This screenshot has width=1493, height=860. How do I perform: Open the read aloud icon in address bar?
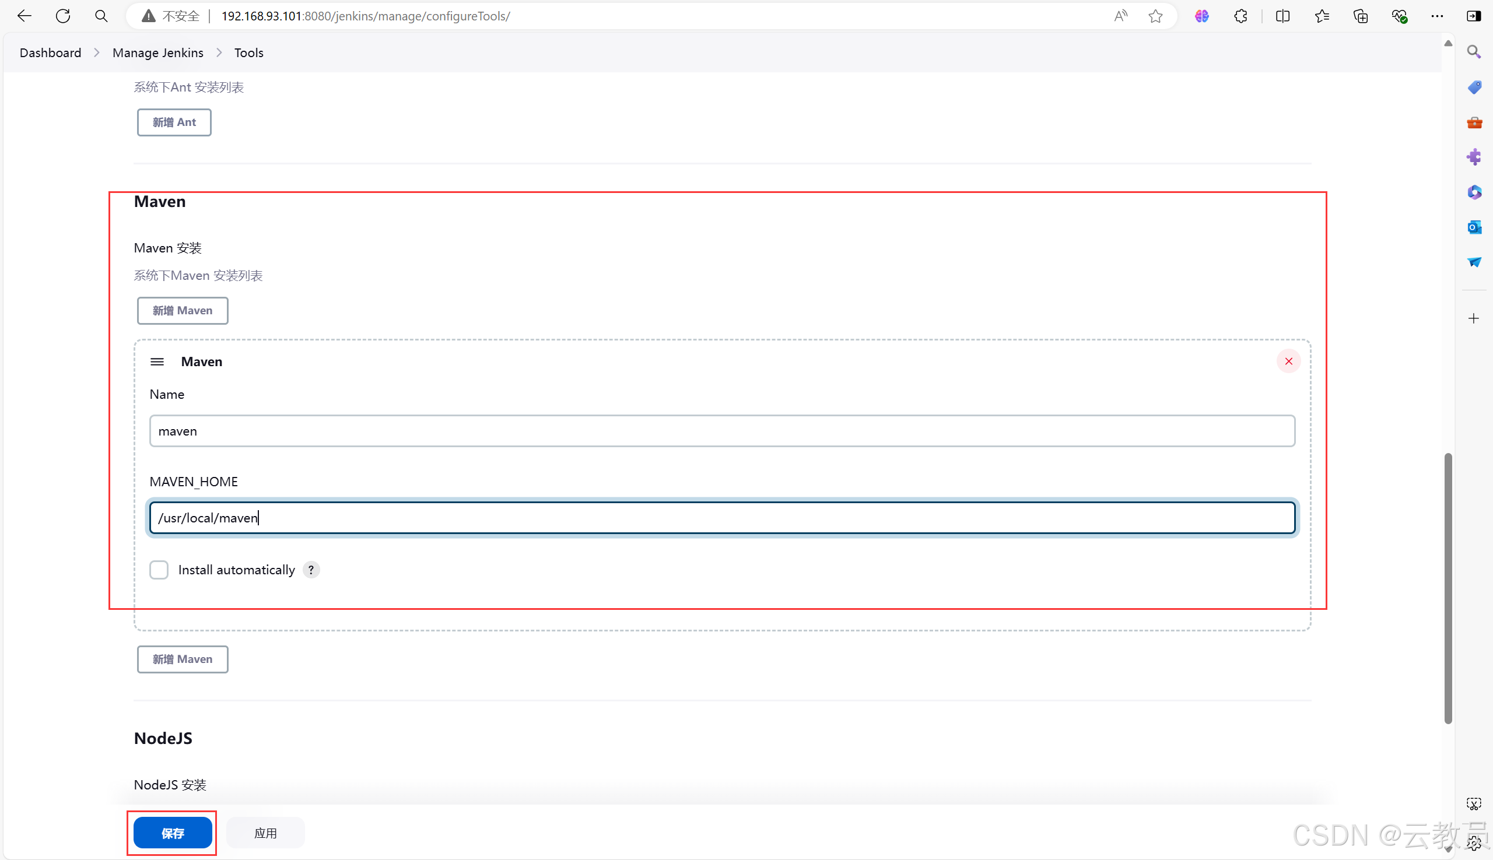pos(1120,16)
